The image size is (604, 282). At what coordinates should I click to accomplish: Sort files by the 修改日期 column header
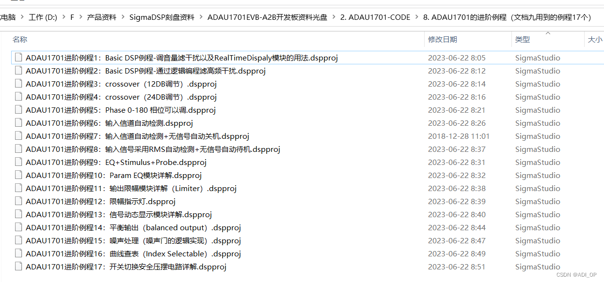443,39
